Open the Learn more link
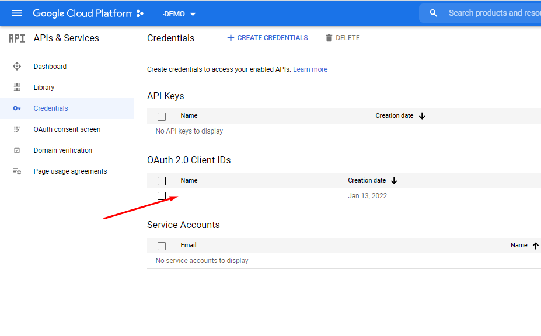The height and width of the screenshot is (336, 541). click(310, 69)
